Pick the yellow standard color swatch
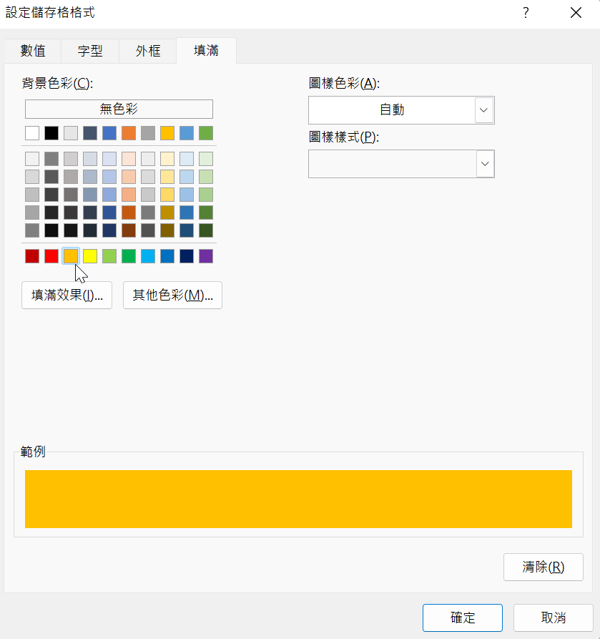Screen dimensions: 600x639 pyautogui.click(x=90, y=256)
